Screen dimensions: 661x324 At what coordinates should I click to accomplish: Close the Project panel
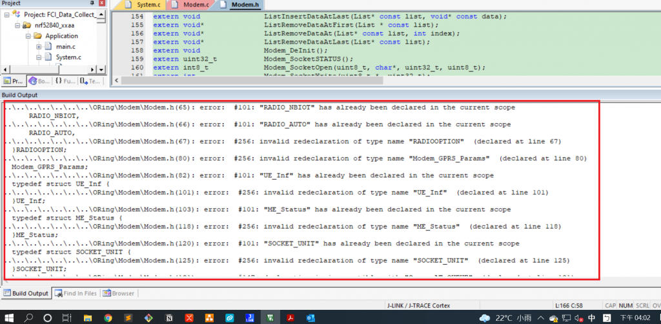click(x=101, y=3)
